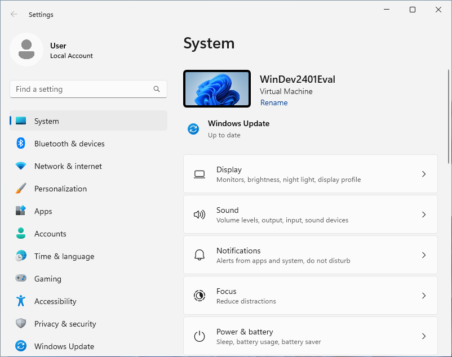Click the search magnifier icon

[157, 89]
